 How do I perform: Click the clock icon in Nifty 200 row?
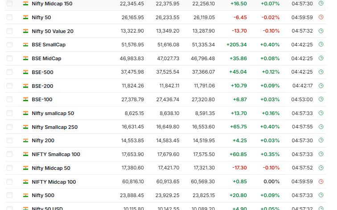[321, 140]
